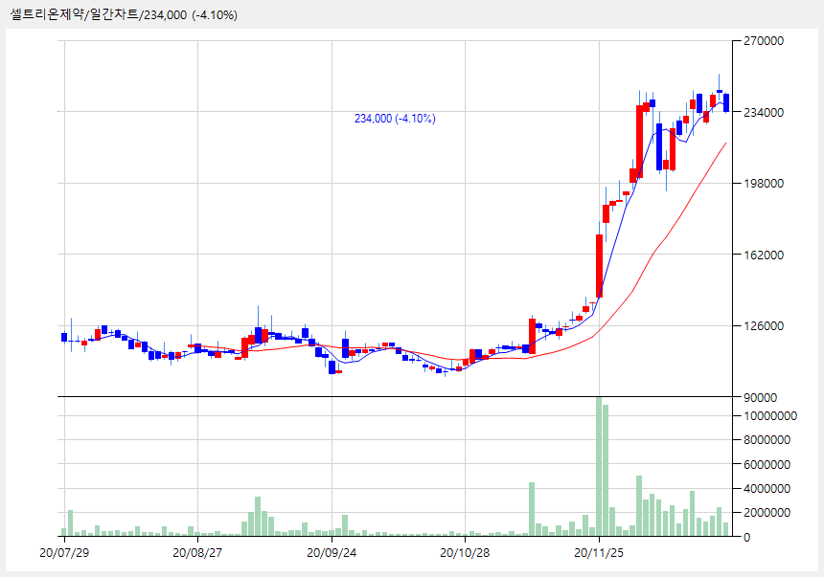Click the 20/08/27 date label
This screenshot has height=577, width=824.
click(x=197, y=553)
